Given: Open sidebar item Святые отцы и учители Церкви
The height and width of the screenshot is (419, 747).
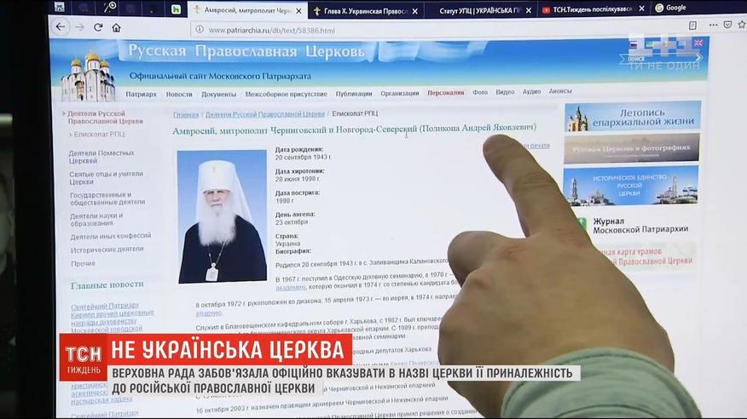Looking at the screenshot, I should pos(106,178).
